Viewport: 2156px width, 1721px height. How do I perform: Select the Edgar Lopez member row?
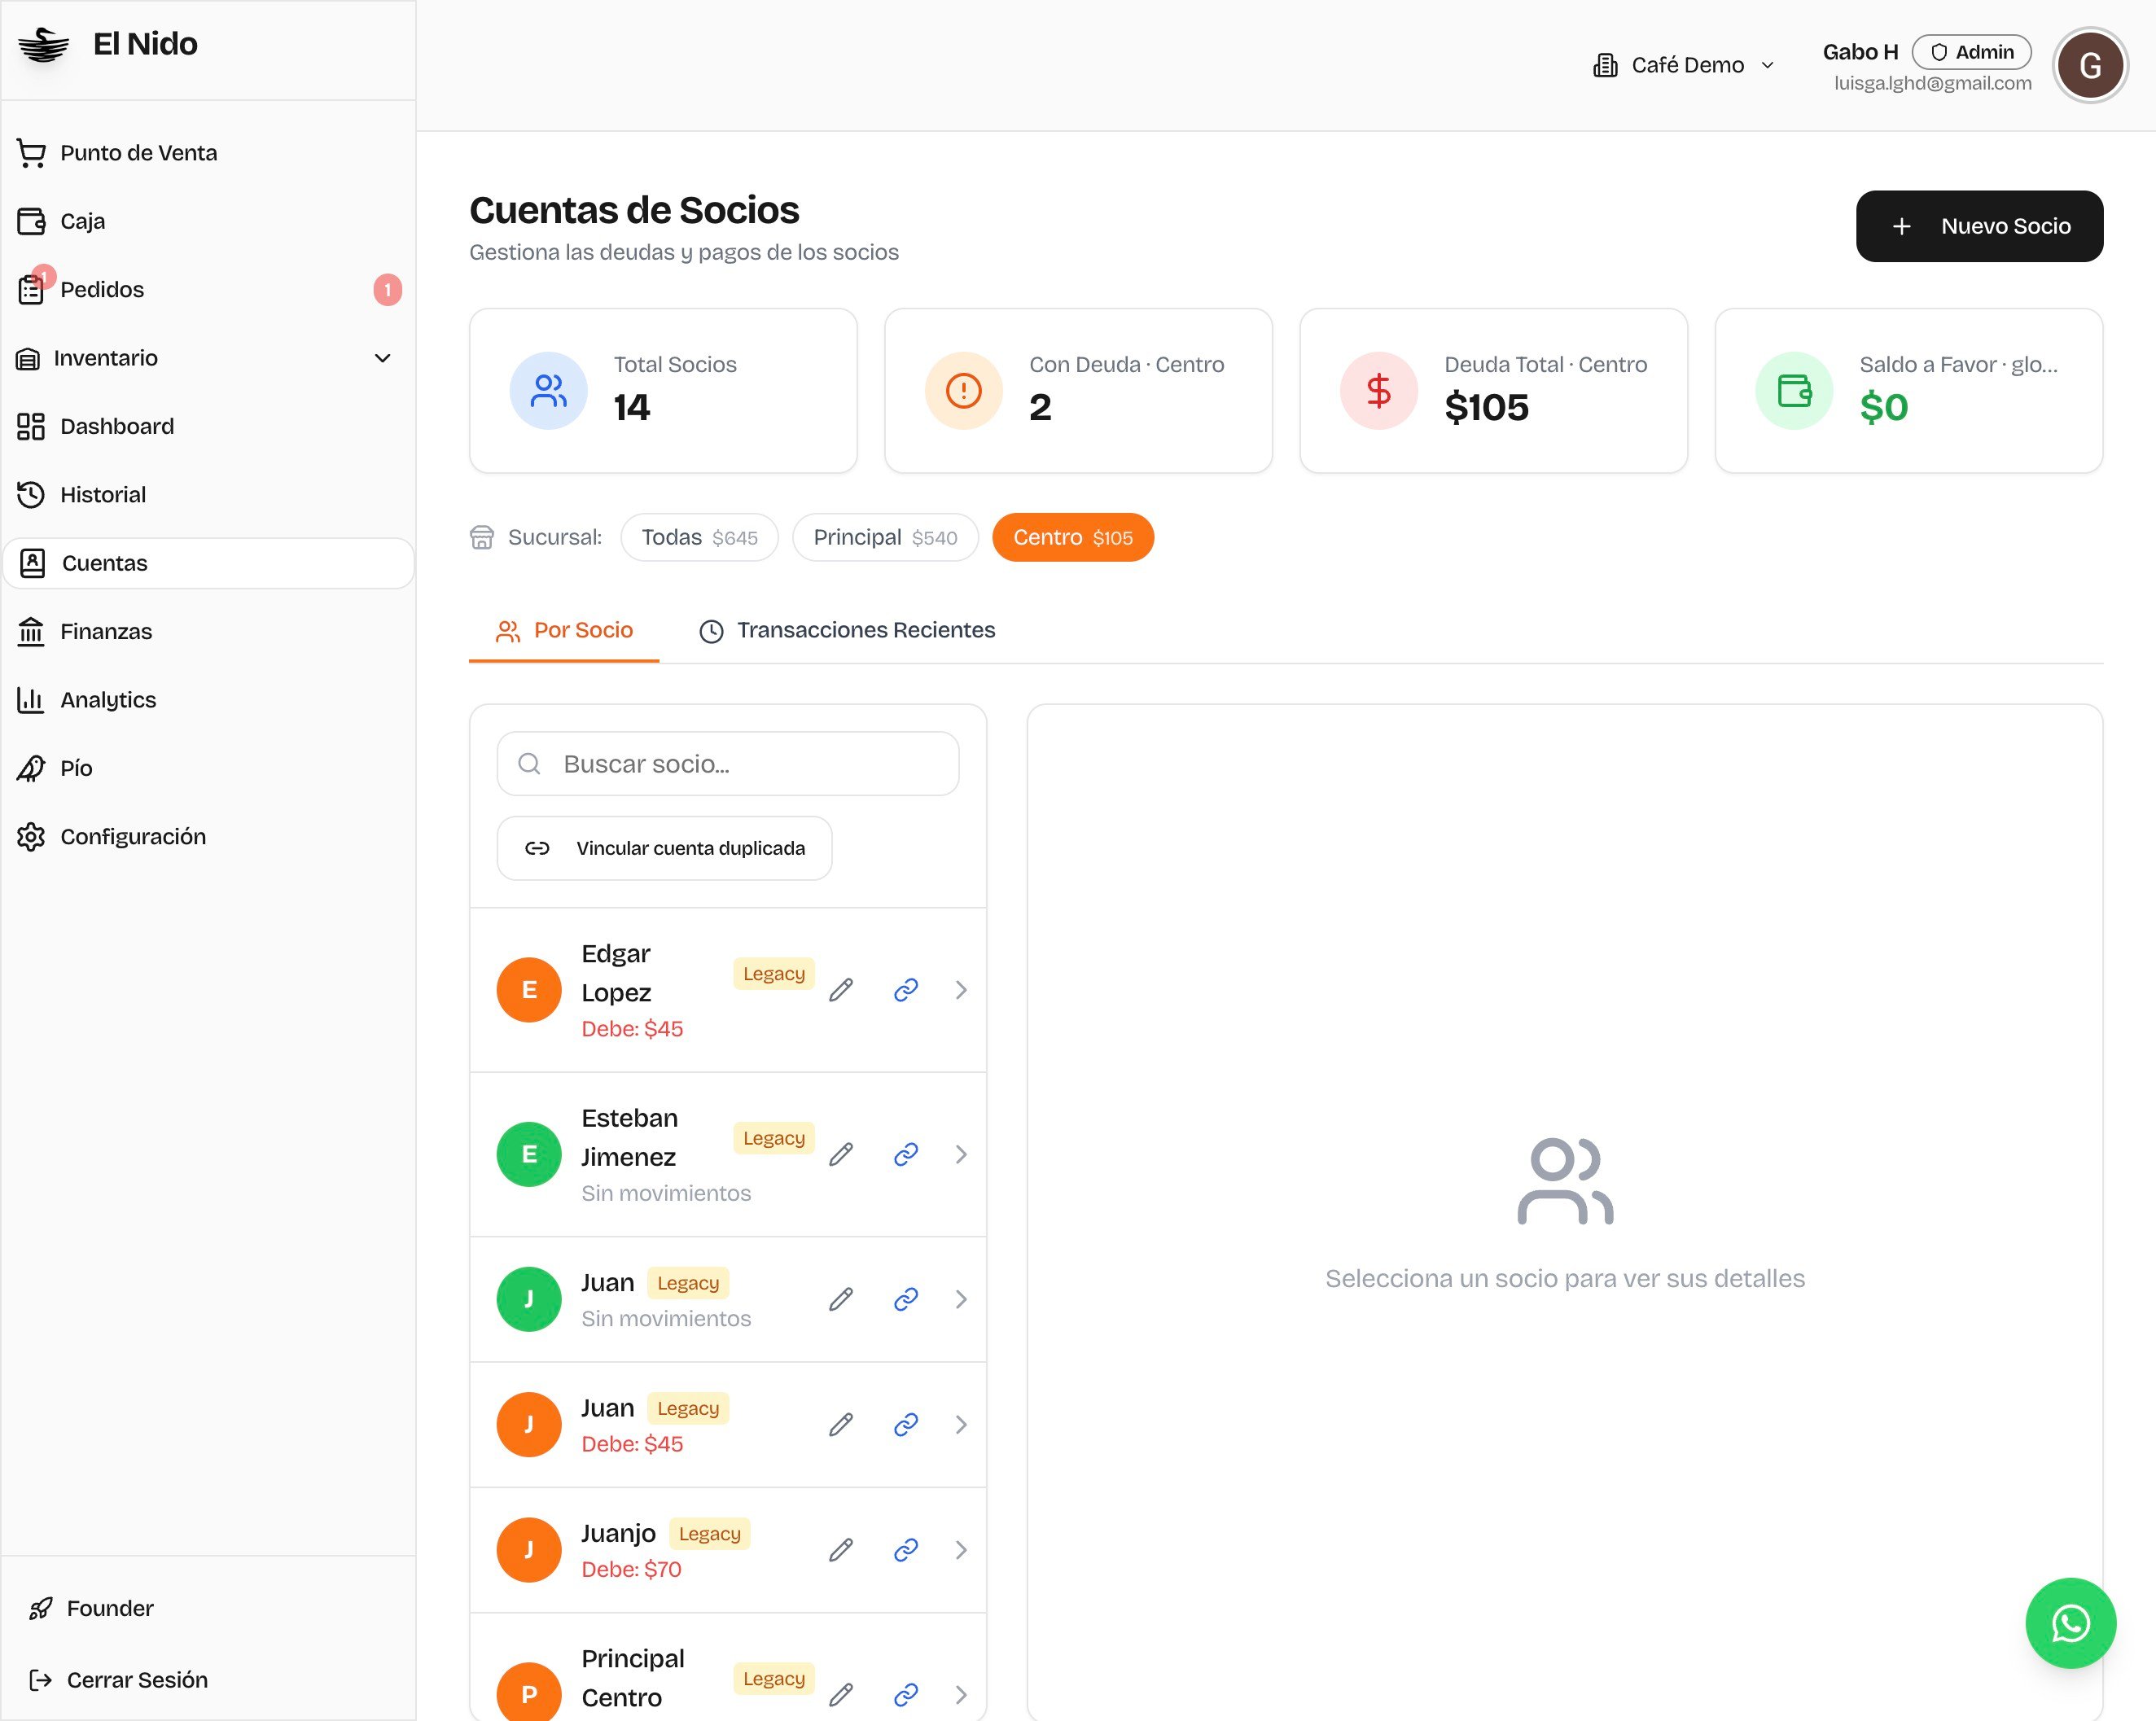(728, 990)
